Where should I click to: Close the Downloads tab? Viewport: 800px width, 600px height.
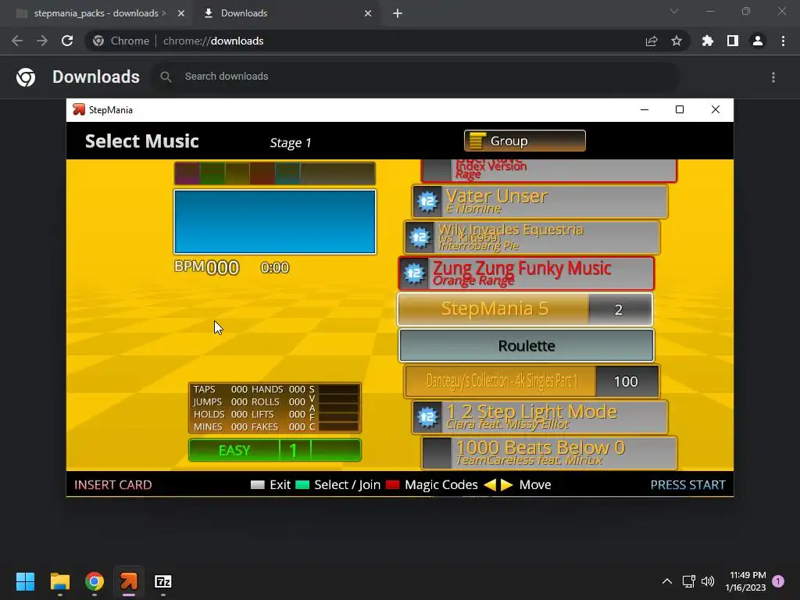[x=368, y=13]
